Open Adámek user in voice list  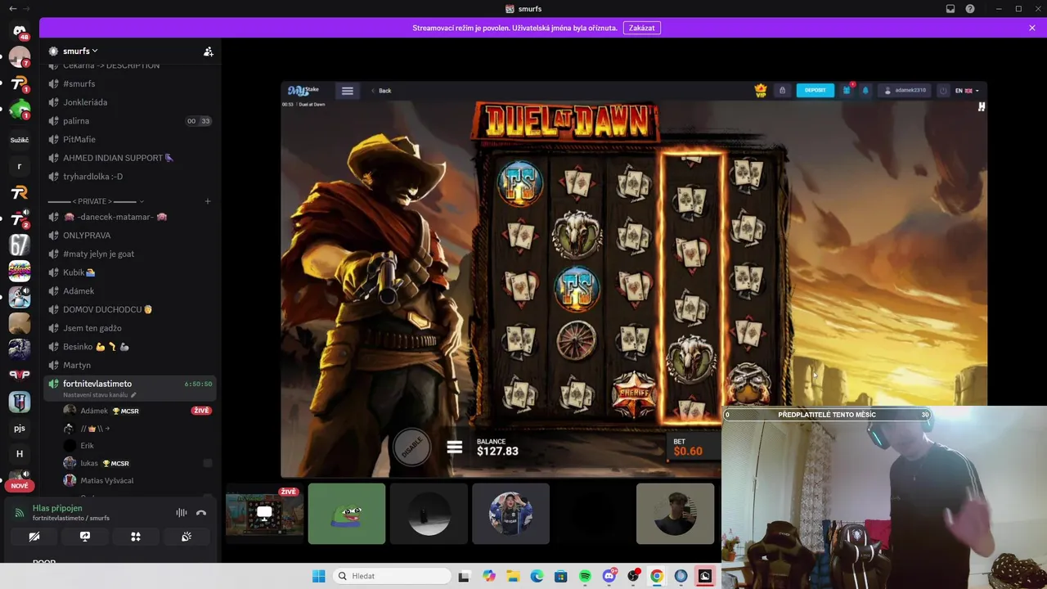coord(137,411)
